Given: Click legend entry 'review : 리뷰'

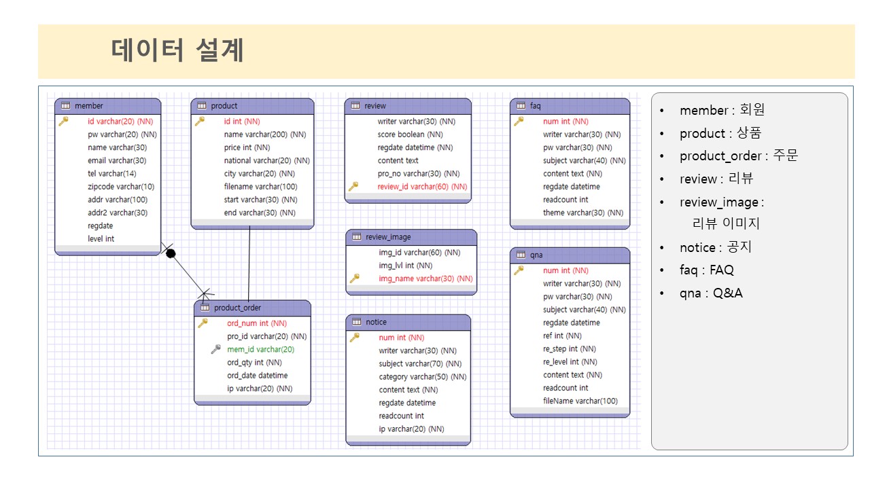Looking at the screenshot, I should tap(716, 179).
